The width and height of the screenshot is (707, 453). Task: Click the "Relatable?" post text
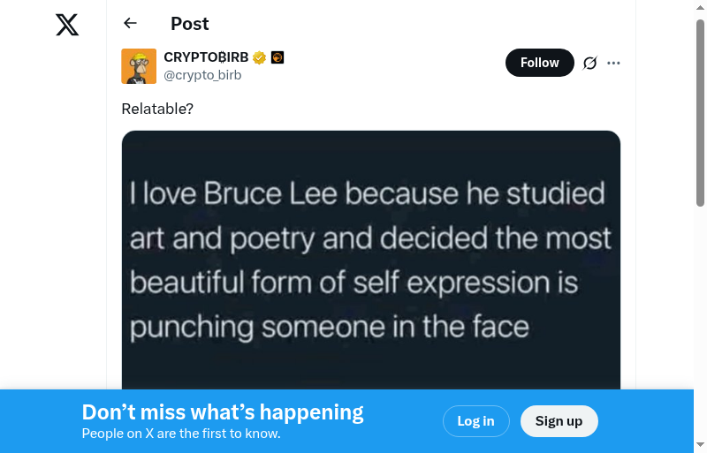click(157, 109)
